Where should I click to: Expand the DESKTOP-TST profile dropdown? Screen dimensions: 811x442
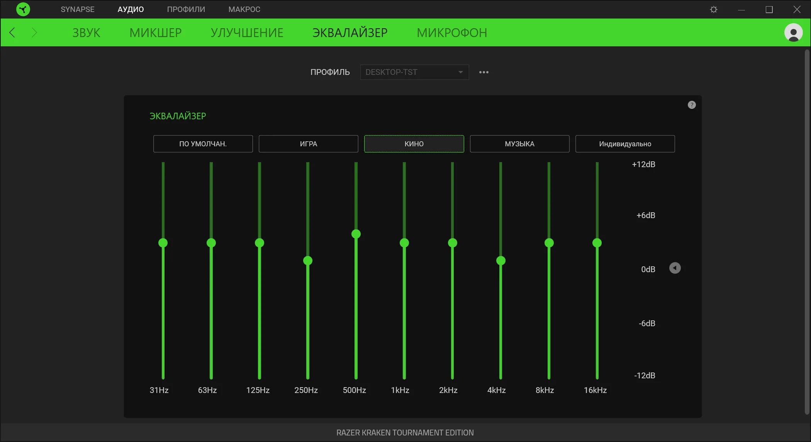click(414, 72)
